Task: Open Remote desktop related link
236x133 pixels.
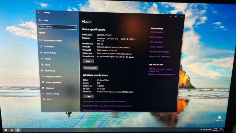Action: (x=156, y=42)
